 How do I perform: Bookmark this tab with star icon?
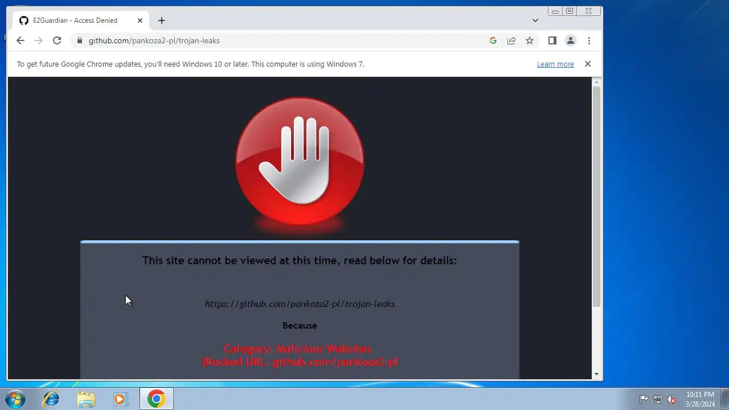(x=530, y=40)
